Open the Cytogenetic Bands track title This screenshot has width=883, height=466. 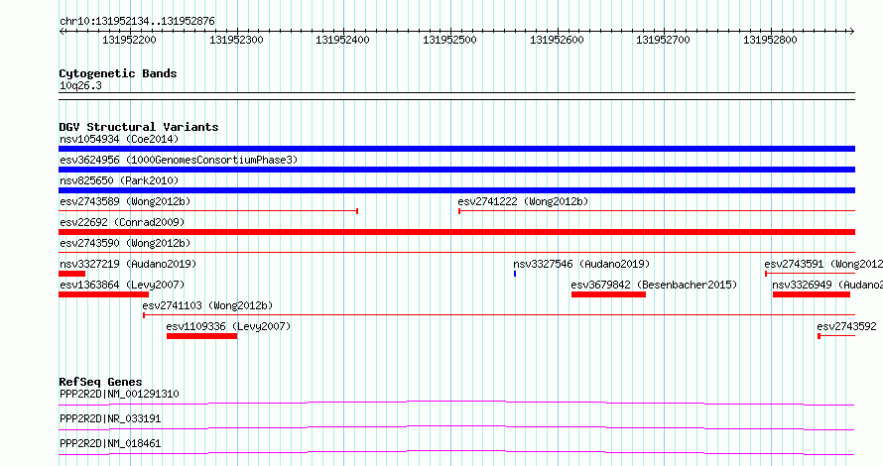click(x=118, y=73)
